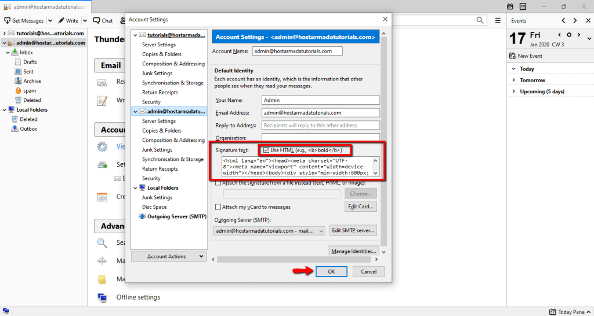
Task: Jump to today circle button in Events pane
Action: [x=569, y=35]
